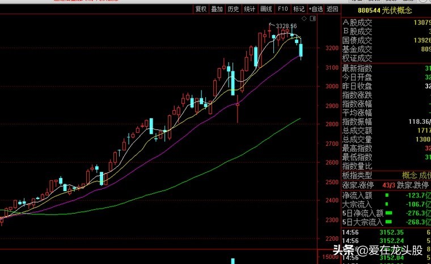Open the F10 company info

tap(282, 9)
